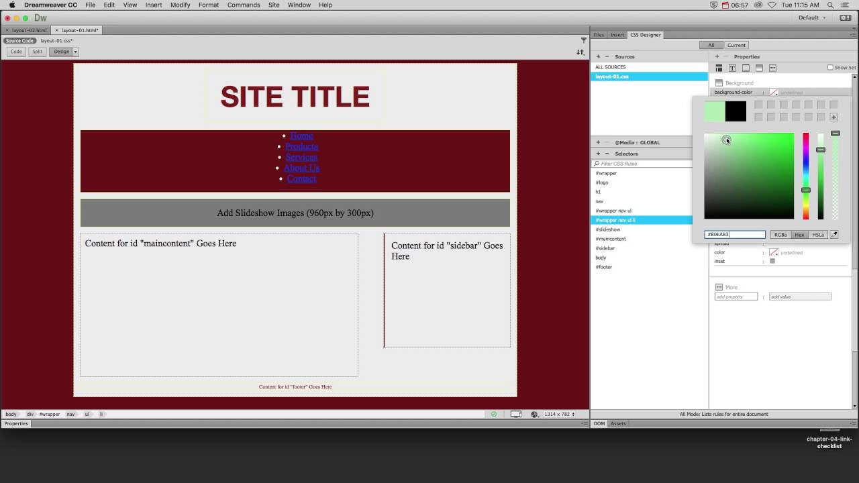Viewport: 859px width, 483px height.
Task: Open the background-color swatch picker
Action: click(774, 93)
